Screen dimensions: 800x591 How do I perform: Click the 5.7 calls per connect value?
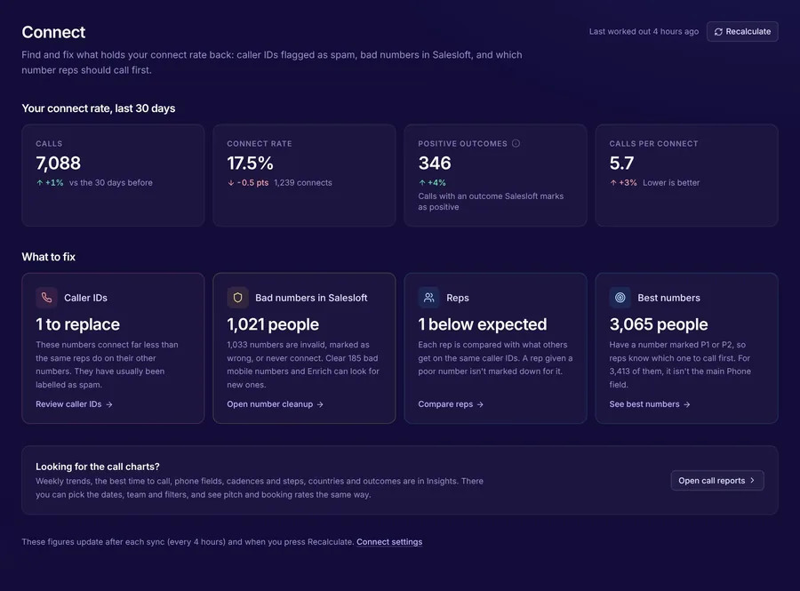tap(621, 164)
